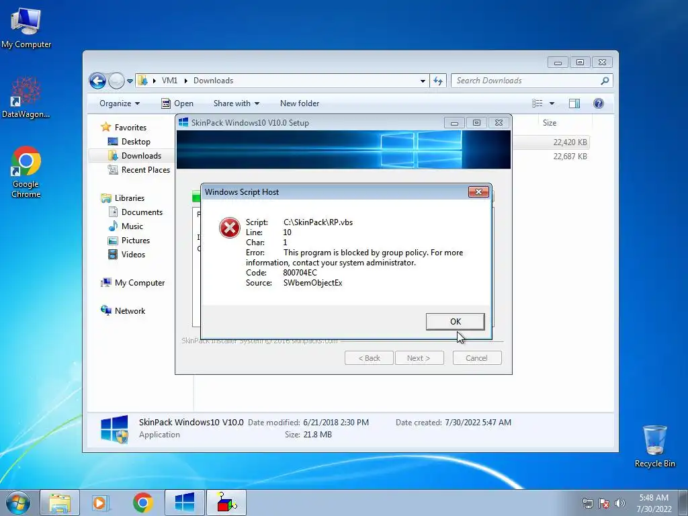Select the file row showing 22,420 KB
Image resolution: width=688 pixels, height=516 pixels.
(x=551, y=142)
